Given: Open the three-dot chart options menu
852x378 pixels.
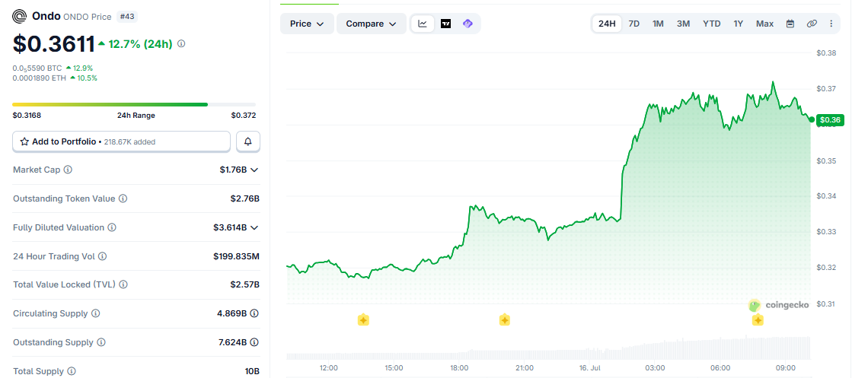Looking at the screenshot, I should click(x=831, y=24).
